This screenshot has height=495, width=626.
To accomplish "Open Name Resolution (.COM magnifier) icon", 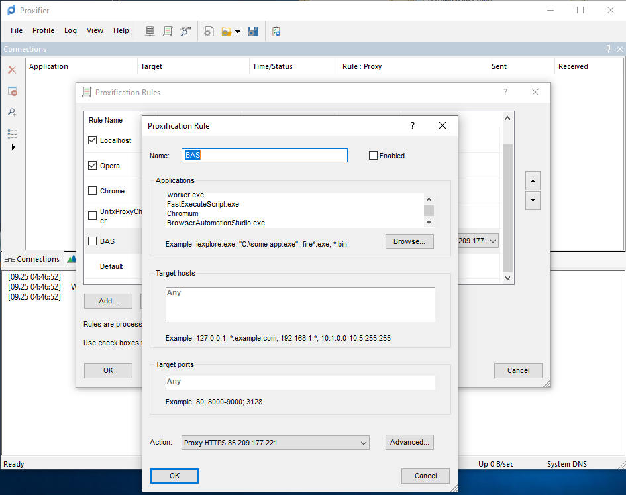I will (185, 31).
